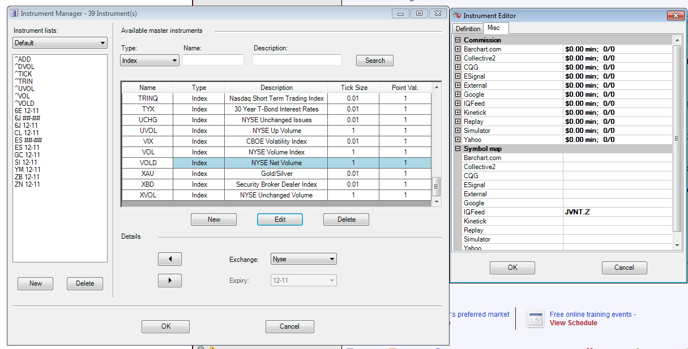Switch to the Definition tab

(x=468, y=29)
